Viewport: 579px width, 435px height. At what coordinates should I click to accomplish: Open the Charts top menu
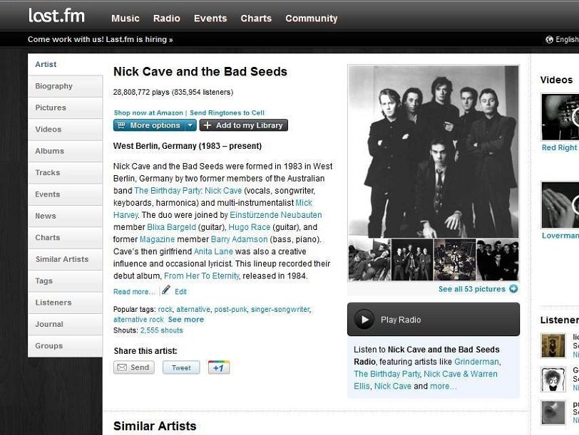coord(256,19)
